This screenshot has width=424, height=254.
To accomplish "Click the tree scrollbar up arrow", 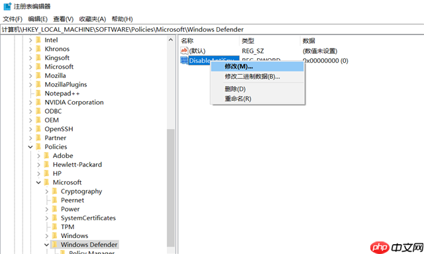I will (171, 40).
